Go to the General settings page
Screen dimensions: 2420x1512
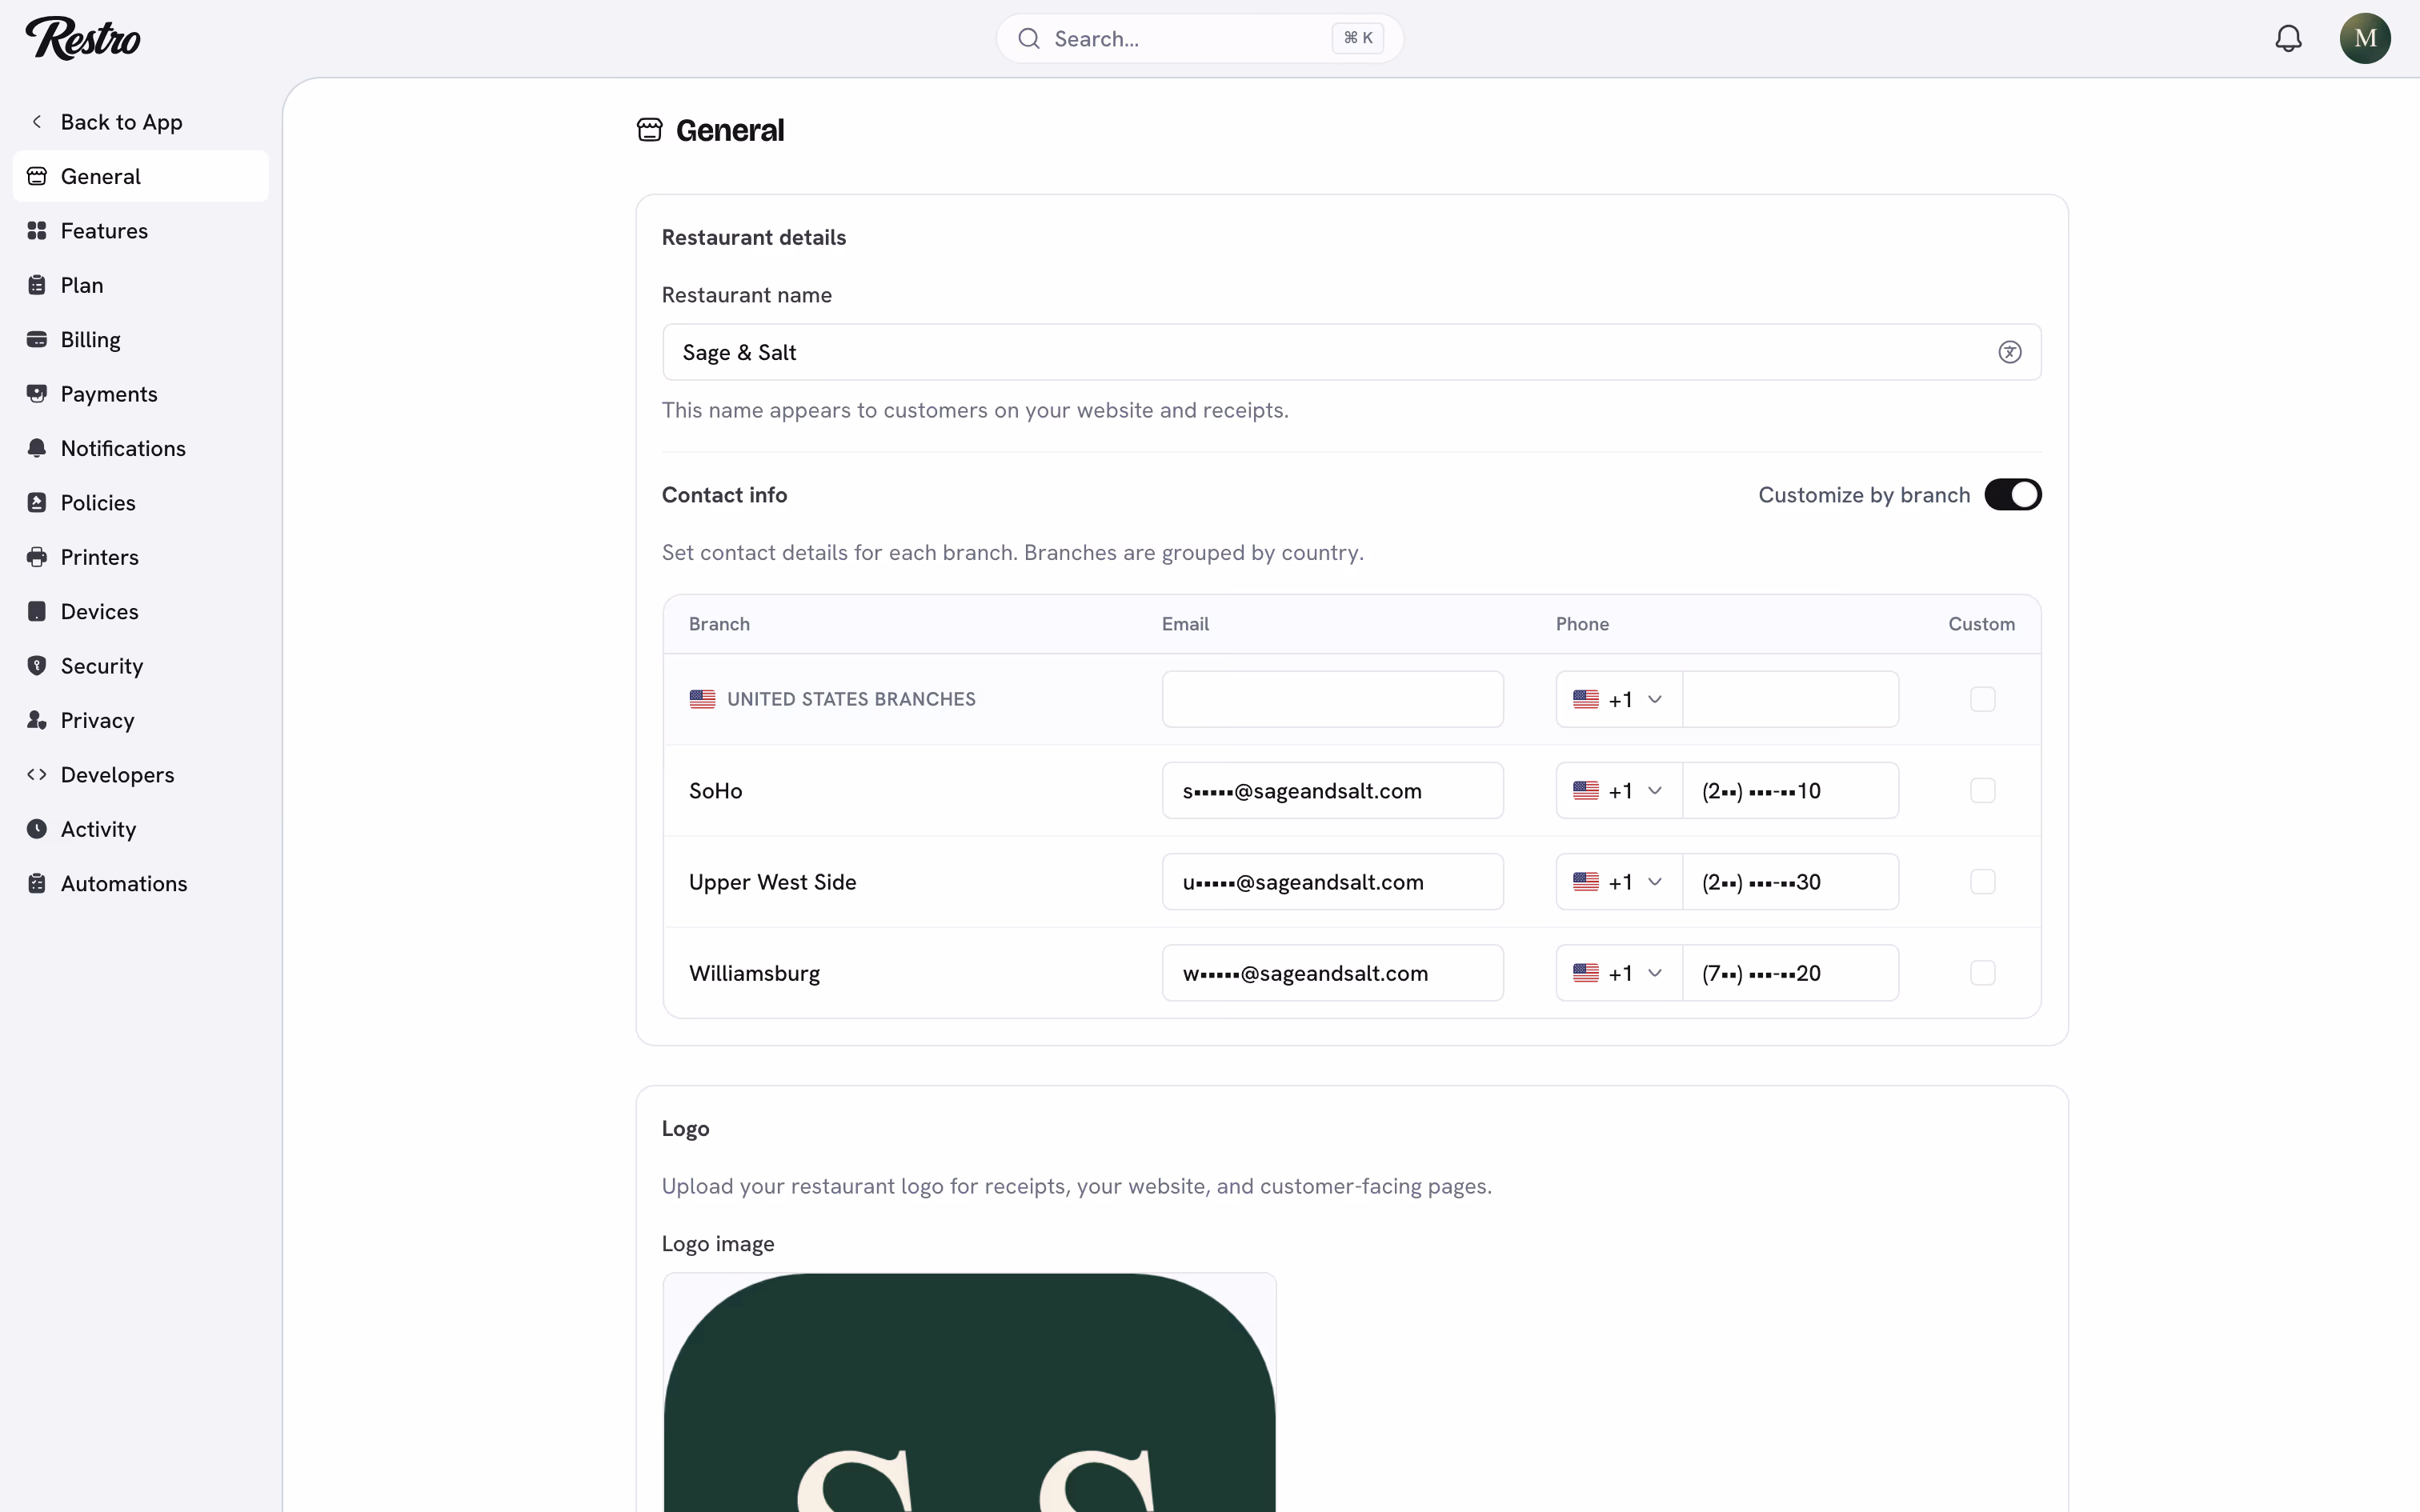click(x=141, y=176)
